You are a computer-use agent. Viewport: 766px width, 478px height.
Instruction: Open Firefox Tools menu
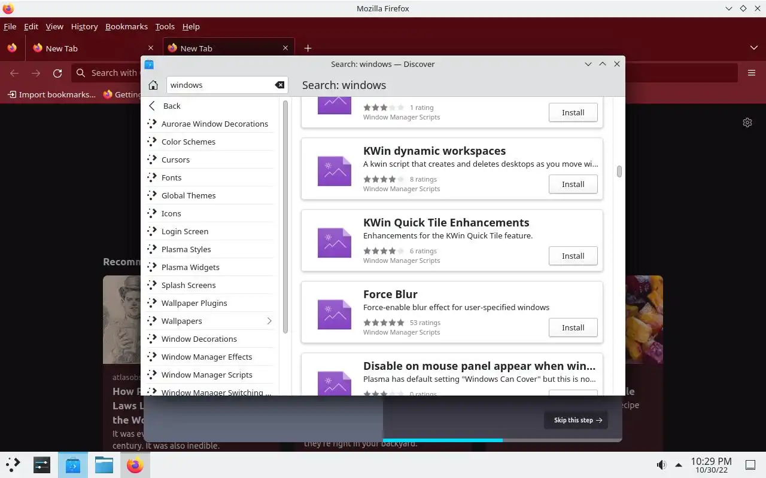165,26
